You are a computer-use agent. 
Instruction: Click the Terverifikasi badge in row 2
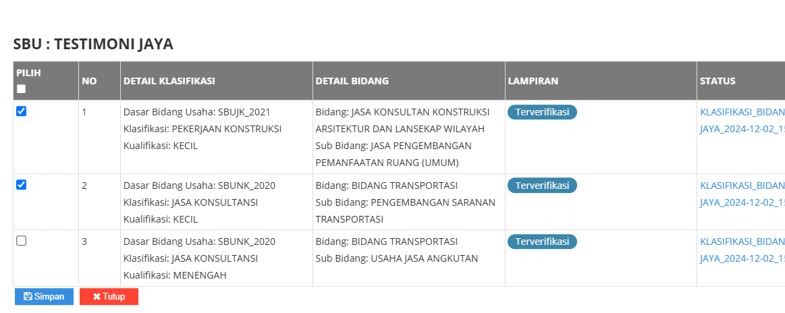[542, 185]
